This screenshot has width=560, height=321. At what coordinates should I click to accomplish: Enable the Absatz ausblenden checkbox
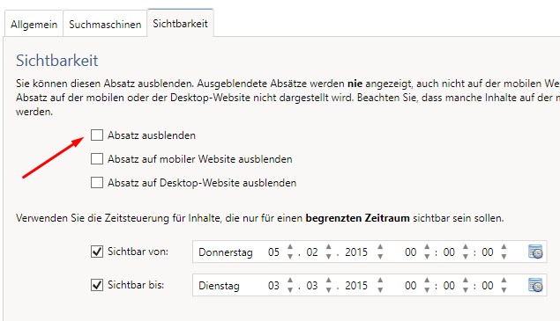tap(97, 135)
